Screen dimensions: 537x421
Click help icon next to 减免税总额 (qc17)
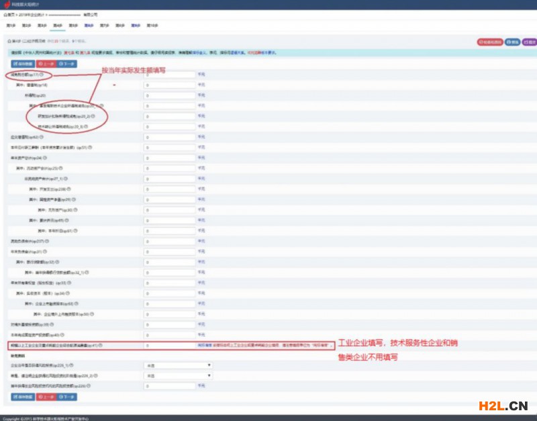[x=42, y=75]
